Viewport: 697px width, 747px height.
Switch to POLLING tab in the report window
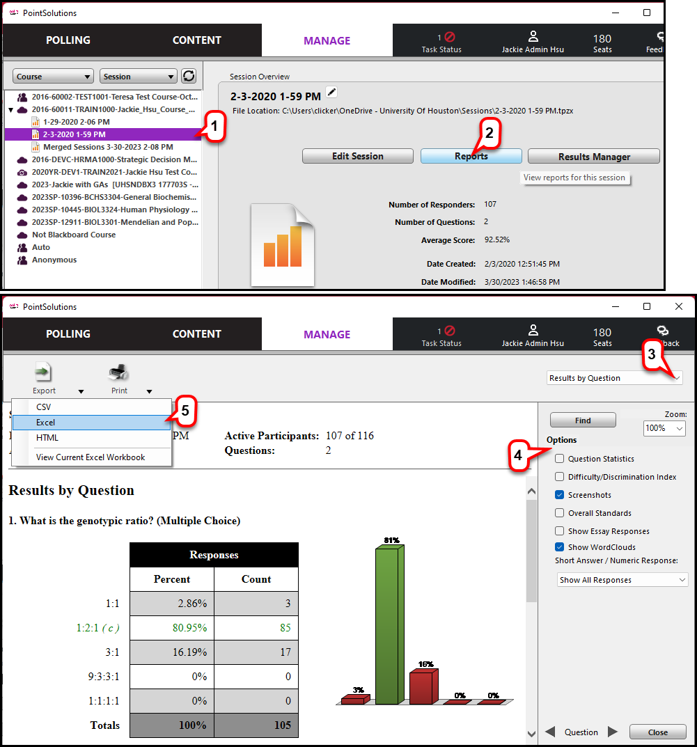68,334
